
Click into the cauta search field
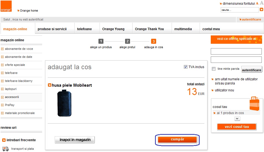click(240, 10)
